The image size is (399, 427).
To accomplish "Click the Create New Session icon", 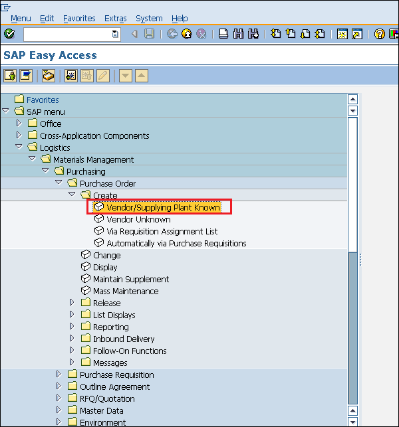I will [x=342, y=34].
